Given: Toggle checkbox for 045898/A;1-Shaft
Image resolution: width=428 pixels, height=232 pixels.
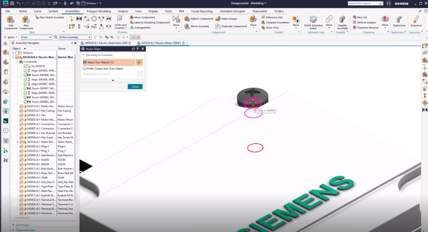Looking at the screenshot, I should click(21, 177).
